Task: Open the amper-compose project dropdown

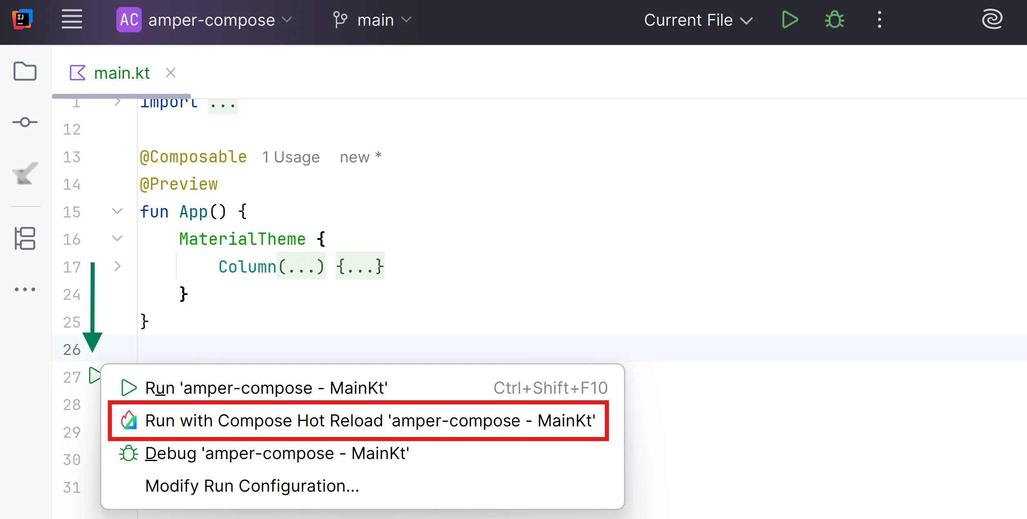Action: [x=204, y=20]
